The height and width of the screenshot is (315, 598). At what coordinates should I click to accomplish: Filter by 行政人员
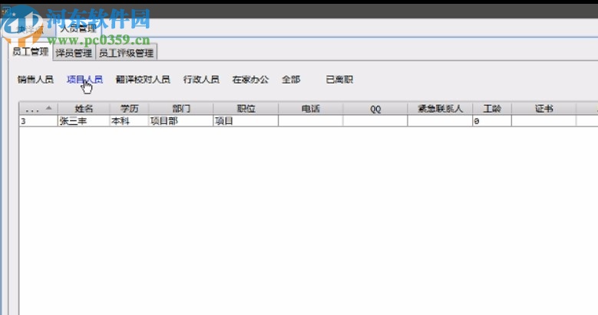pyautogui.click(x=201, y=79)
